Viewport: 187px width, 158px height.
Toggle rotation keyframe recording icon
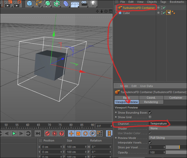point(85,133)
